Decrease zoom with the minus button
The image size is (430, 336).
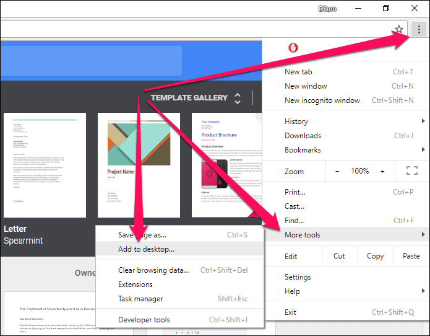point(337,171)
